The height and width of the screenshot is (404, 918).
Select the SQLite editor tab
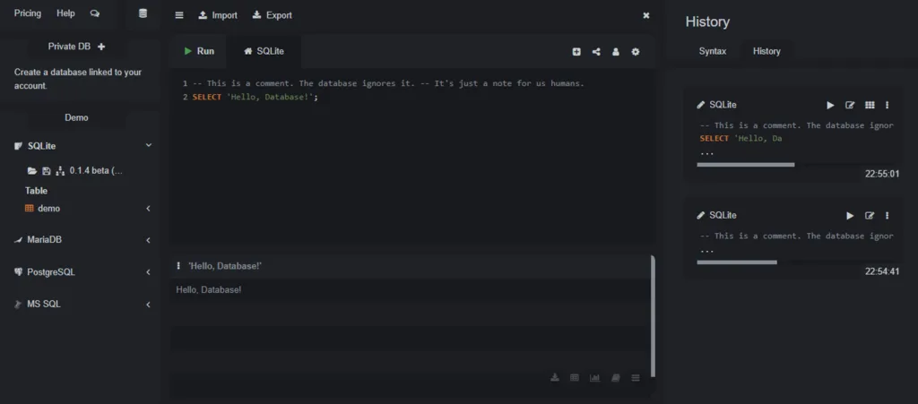tap(264, 51)
